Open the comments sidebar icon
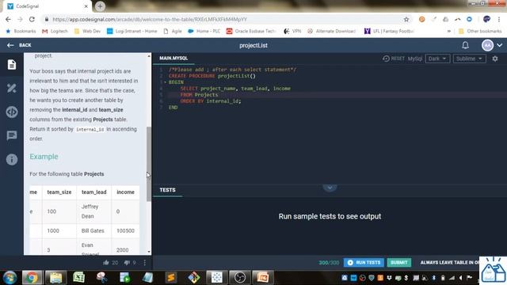507x285 pixels. (12, 135)
